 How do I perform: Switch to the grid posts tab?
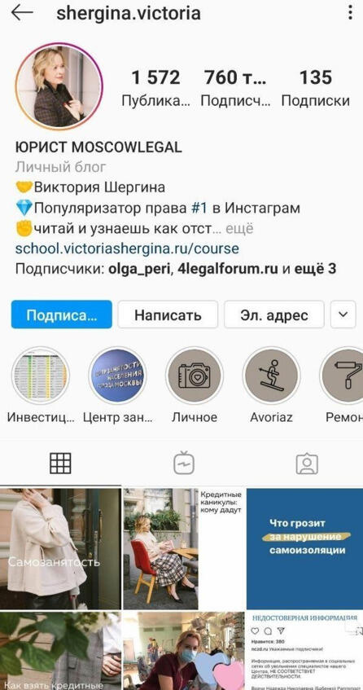pyautogui.click(x=60, y=463)
